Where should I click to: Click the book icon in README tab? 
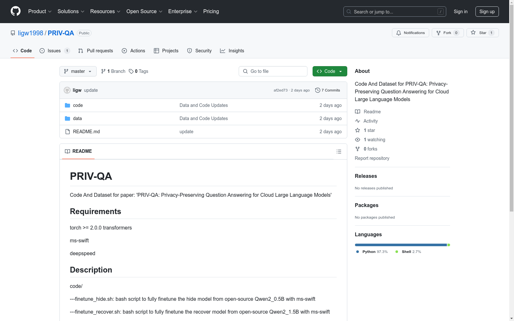tap(67, 151)
